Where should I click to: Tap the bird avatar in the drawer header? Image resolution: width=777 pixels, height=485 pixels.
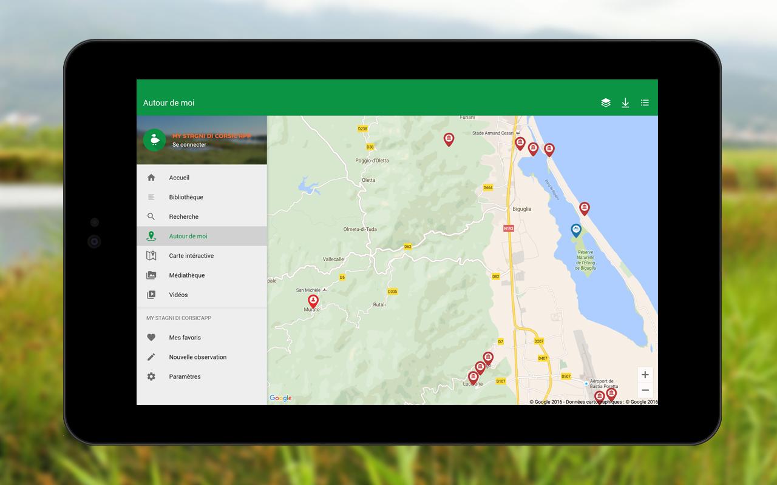(x=154, y=140)
